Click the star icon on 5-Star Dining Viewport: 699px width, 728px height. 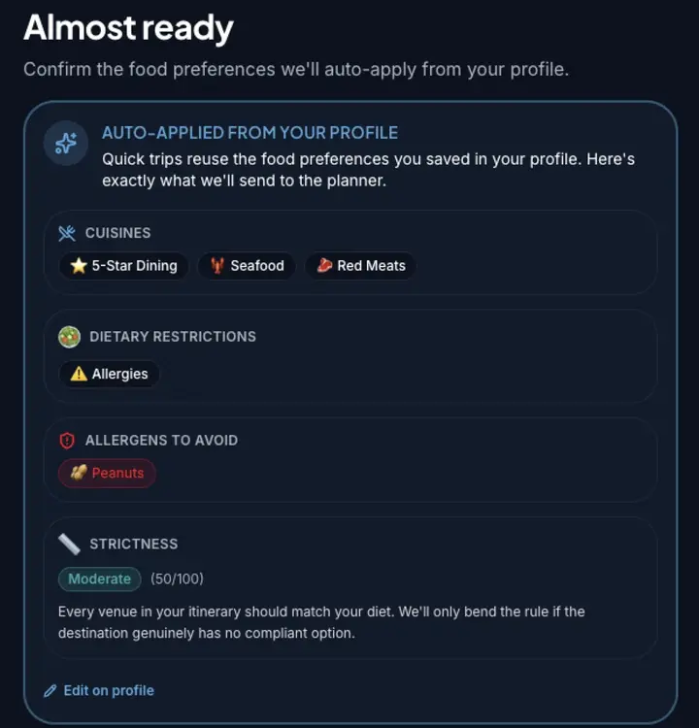(79, 266)
